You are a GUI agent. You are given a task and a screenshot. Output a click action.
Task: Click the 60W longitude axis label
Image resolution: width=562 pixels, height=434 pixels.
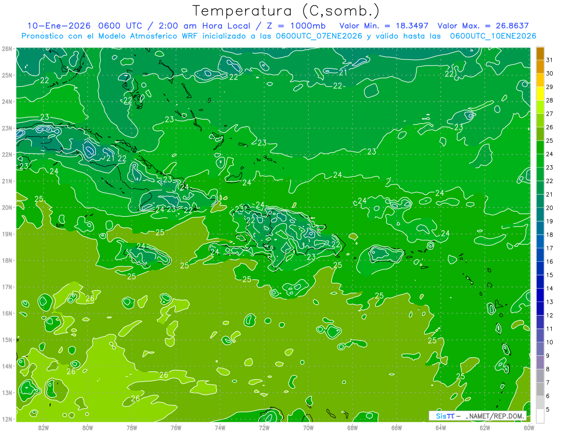coord(529,427)
